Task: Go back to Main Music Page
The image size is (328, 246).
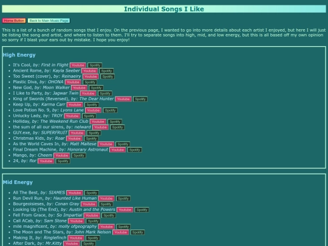Action: point(49,21)
